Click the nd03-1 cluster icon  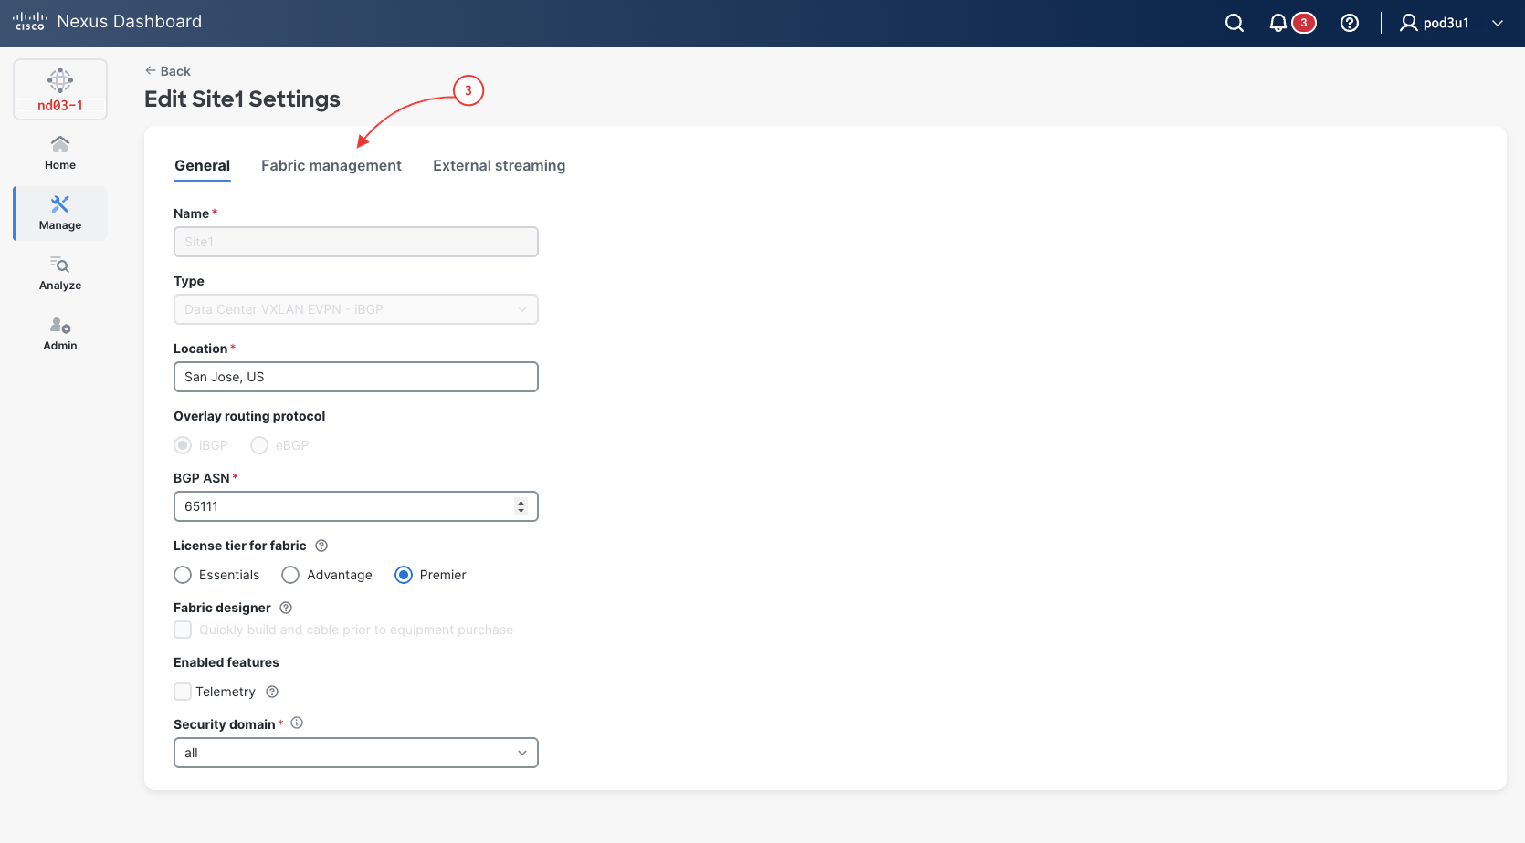(60, 80)
